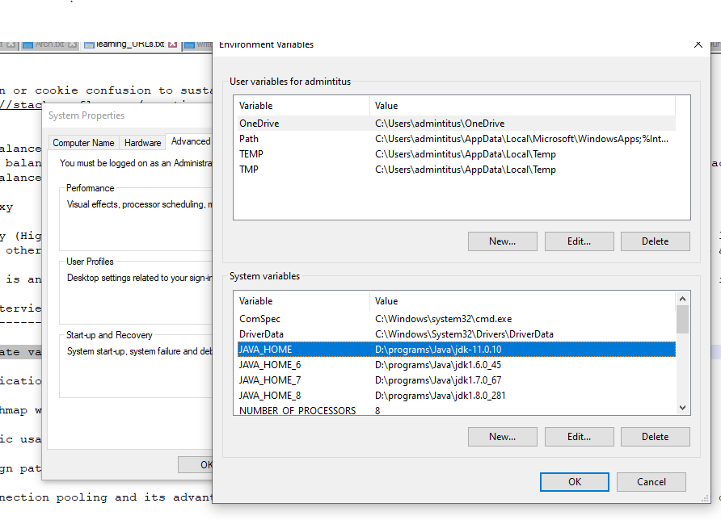Click the close icon on the Arch.txt tab
The width and height of the screenshot is (721, 520).
click(73, 44)
